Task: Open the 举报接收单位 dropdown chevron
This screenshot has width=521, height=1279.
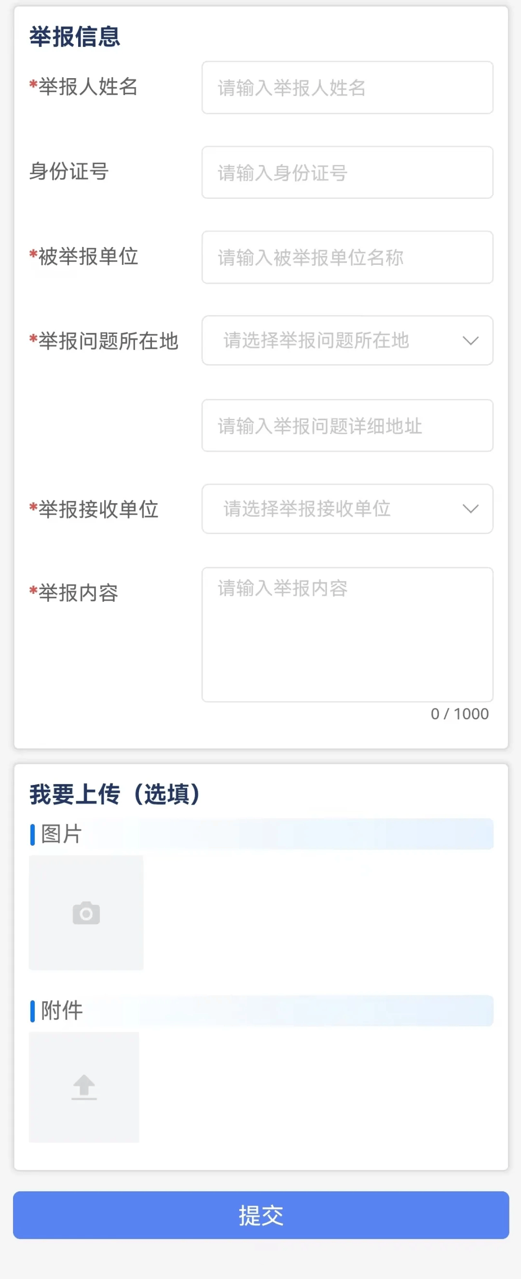Action: coord(470,509)
